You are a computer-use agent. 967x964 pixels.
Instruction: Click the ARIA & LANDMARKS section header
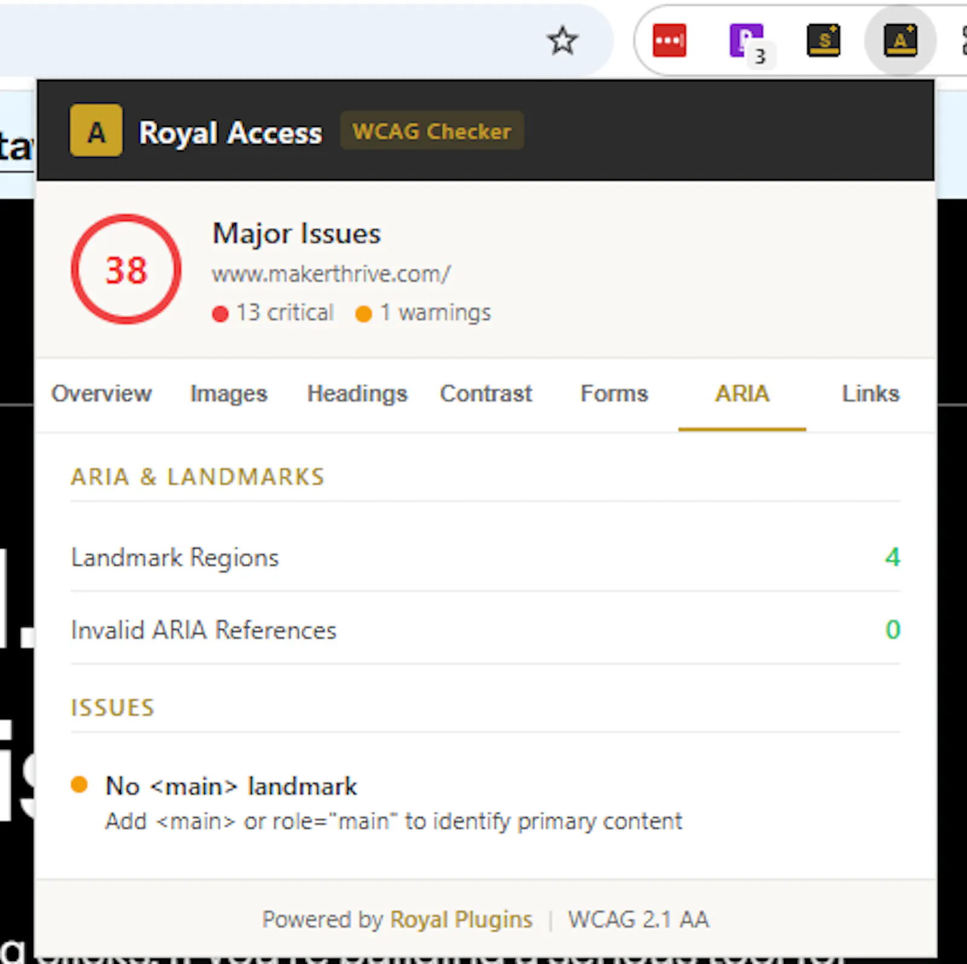[x=198, y=477]
